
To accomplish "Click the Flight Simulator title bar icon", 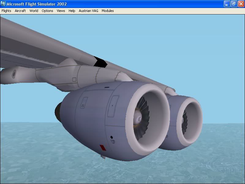I will click(x=4, y=4).
